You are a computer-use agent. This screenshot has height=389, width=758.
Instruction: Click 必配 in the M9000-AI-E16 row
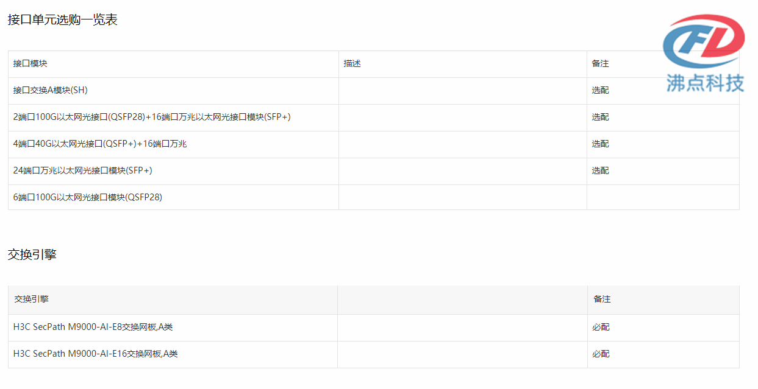(x=601, y=354)
